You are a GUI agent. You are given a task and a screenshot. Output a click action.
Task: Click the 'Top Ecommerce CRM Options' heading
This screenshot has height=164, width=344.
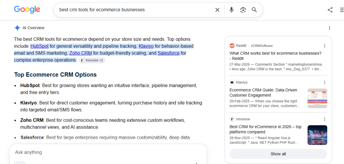[x=55, y=75]
